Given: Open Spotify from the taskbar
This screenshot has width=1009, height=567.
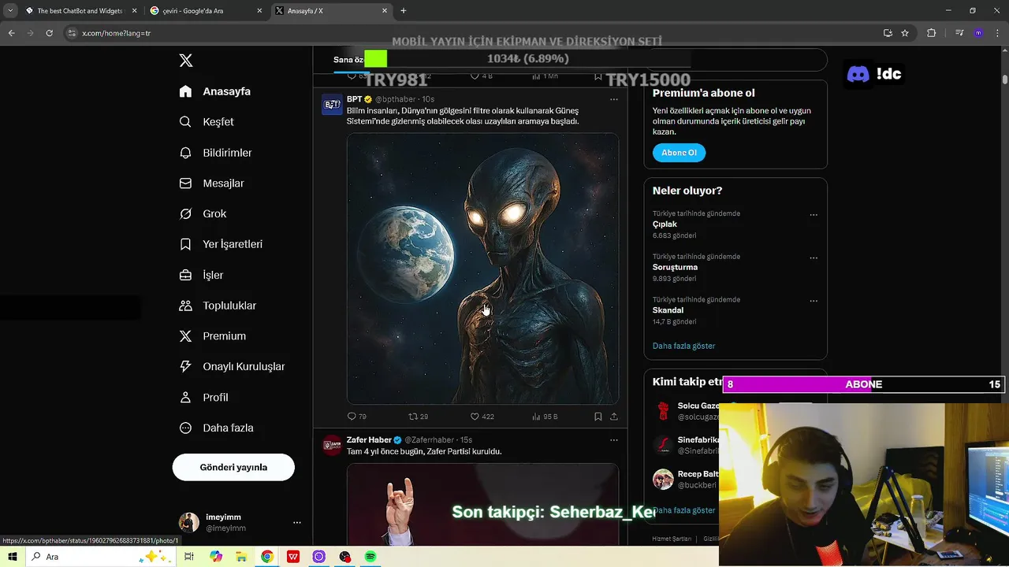Looking at the screenshot, I should [x=370, y=557].
